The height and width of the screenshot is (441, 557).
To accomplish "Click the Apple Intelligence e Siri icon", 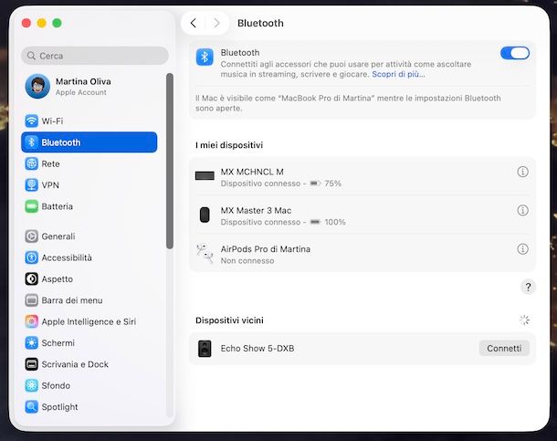I will tap(32, 321).
